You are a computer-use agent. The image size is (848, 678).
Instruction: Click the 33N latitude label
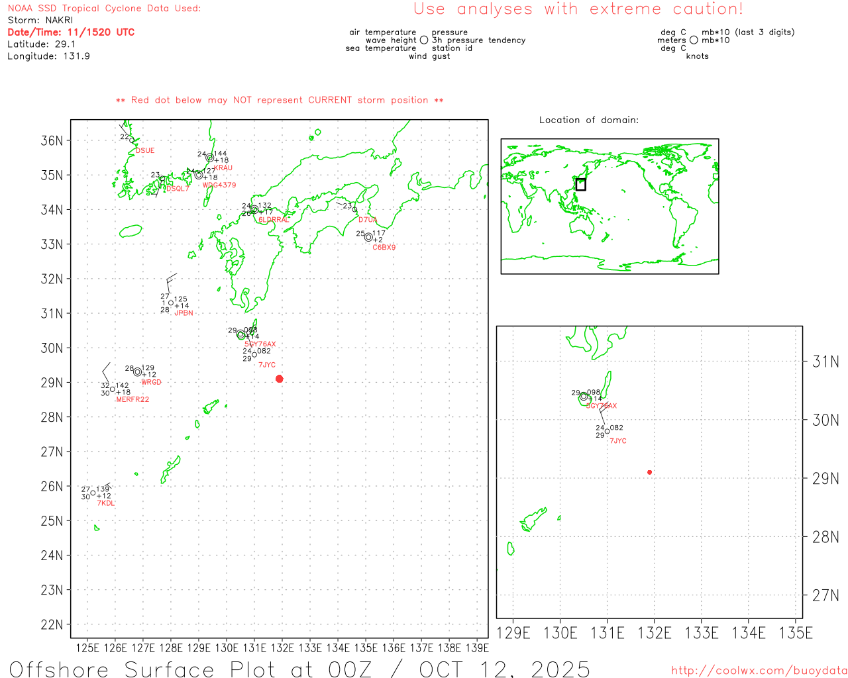point(52,244)
